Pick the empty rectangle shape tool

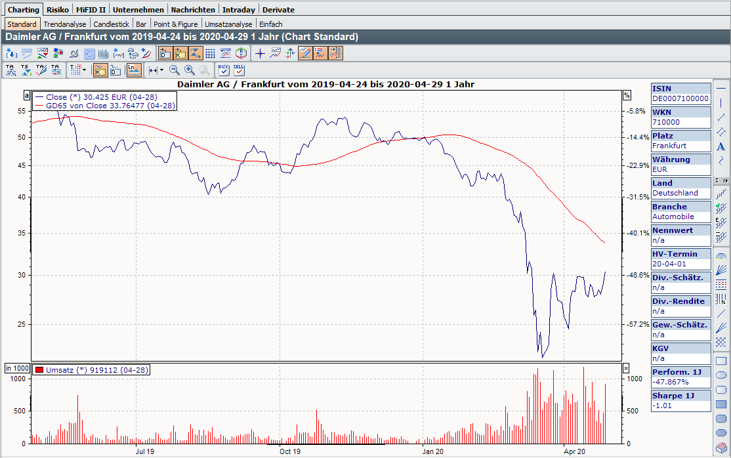[721, 361]
